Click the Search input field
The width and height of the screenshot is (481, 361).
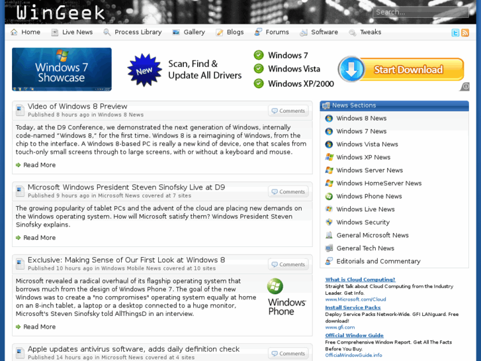(x=421, y=12)
